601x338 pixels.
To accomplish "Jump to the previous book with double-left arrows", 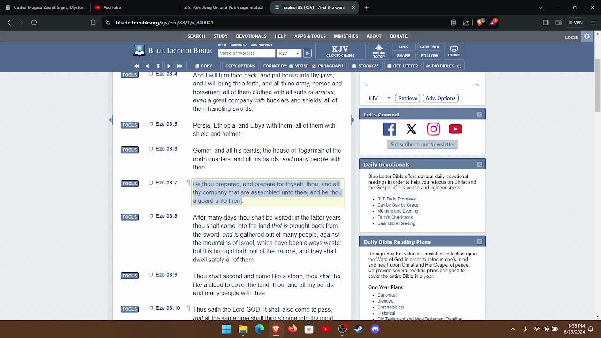I will [x=137, y=66].
